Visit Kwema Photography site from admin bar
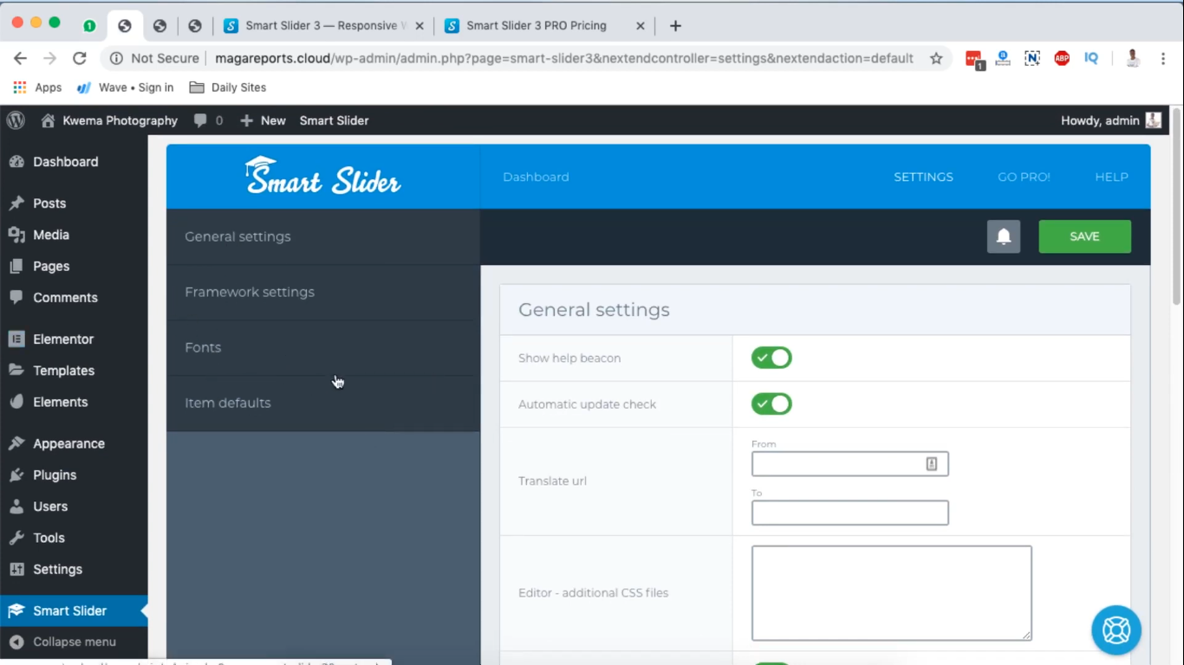 109,120
